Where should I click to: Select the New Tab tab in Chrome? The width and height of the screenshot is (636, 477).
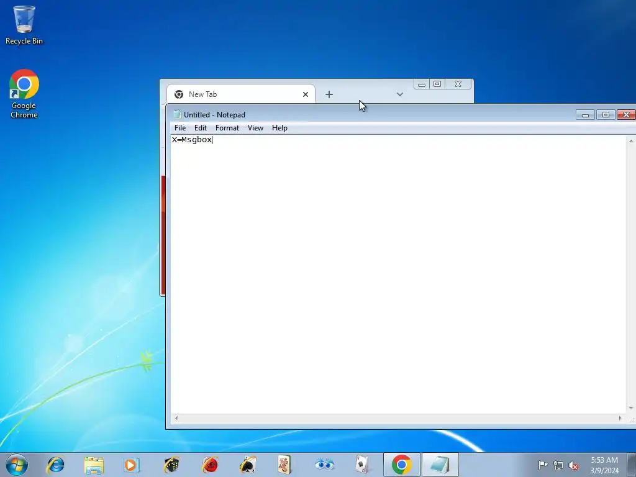click(241, 94)
